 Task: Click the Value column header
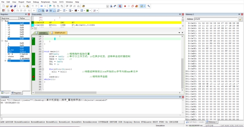(x=24, y=18)
